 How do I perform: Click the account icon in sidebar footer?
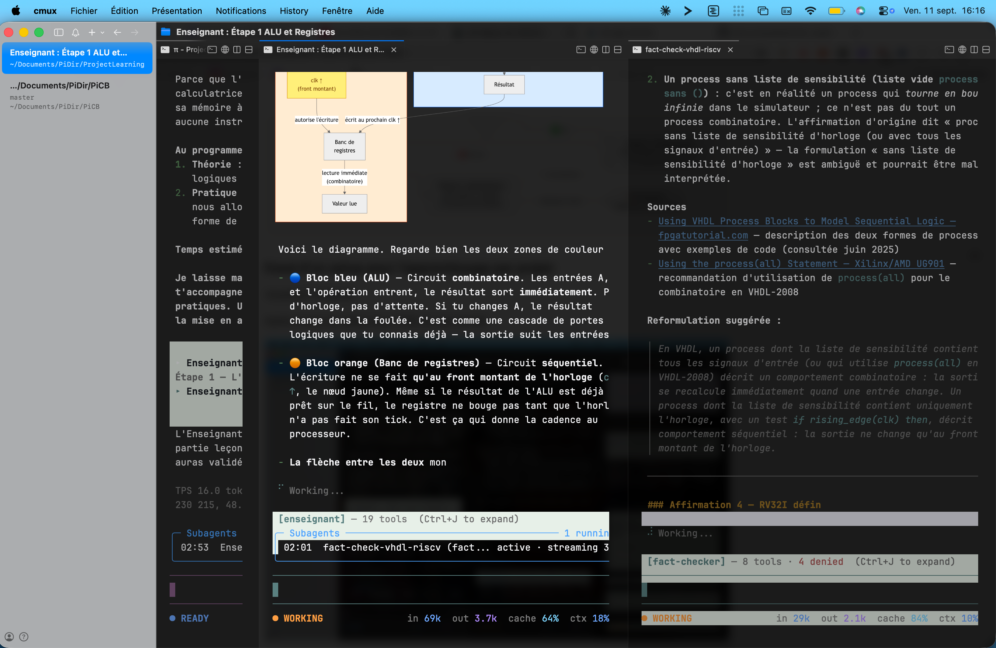(x=9, y=637)
